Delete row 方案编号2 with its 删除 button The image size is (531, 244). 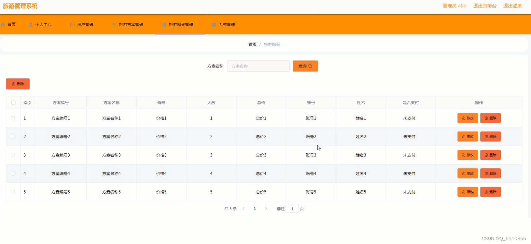click(490, 136)
